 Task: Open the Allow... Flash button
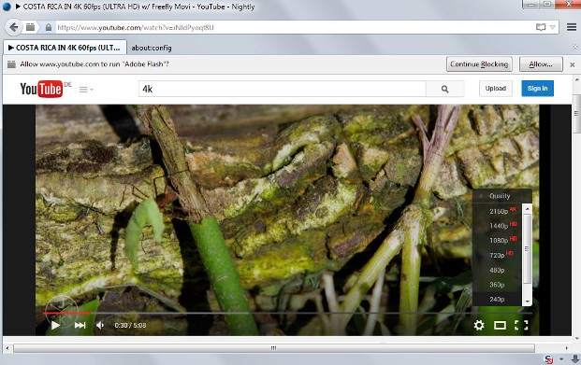point(541,64)
